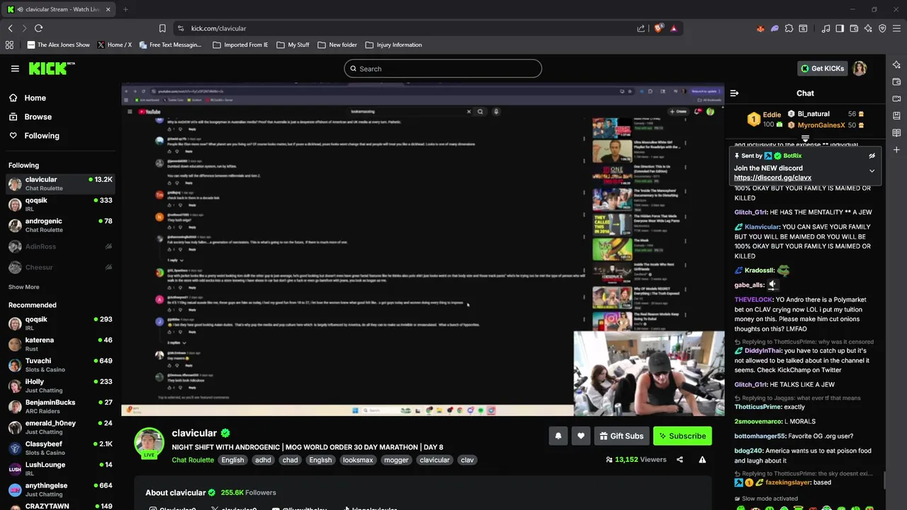Go back in the browser
This screenshot has width=907, height=510.
(x=10, y=28)
